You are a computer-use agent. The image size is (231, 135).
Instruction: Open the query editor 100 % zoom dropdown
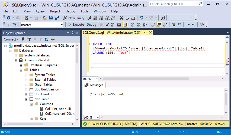pos(97,79)
